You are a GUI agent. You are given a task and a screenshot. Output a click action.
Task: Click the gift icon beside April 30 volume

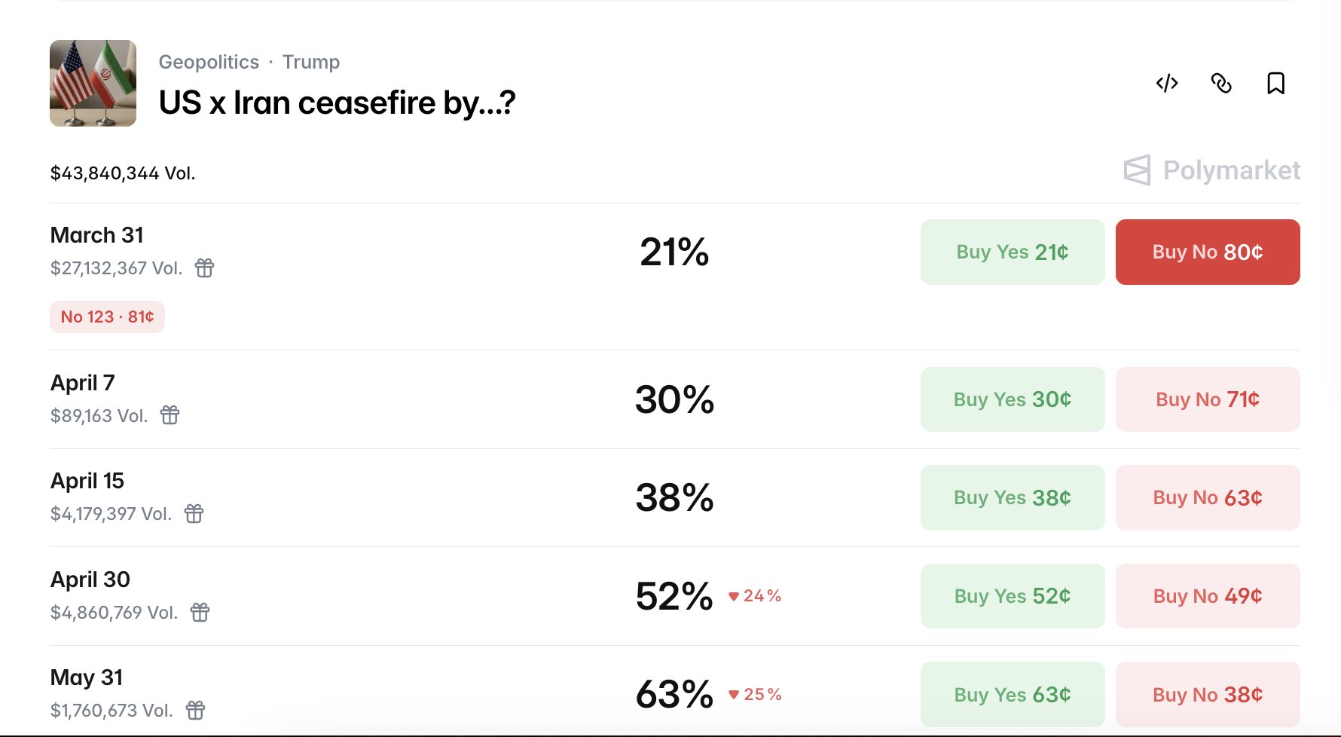[x=200, y=612]
